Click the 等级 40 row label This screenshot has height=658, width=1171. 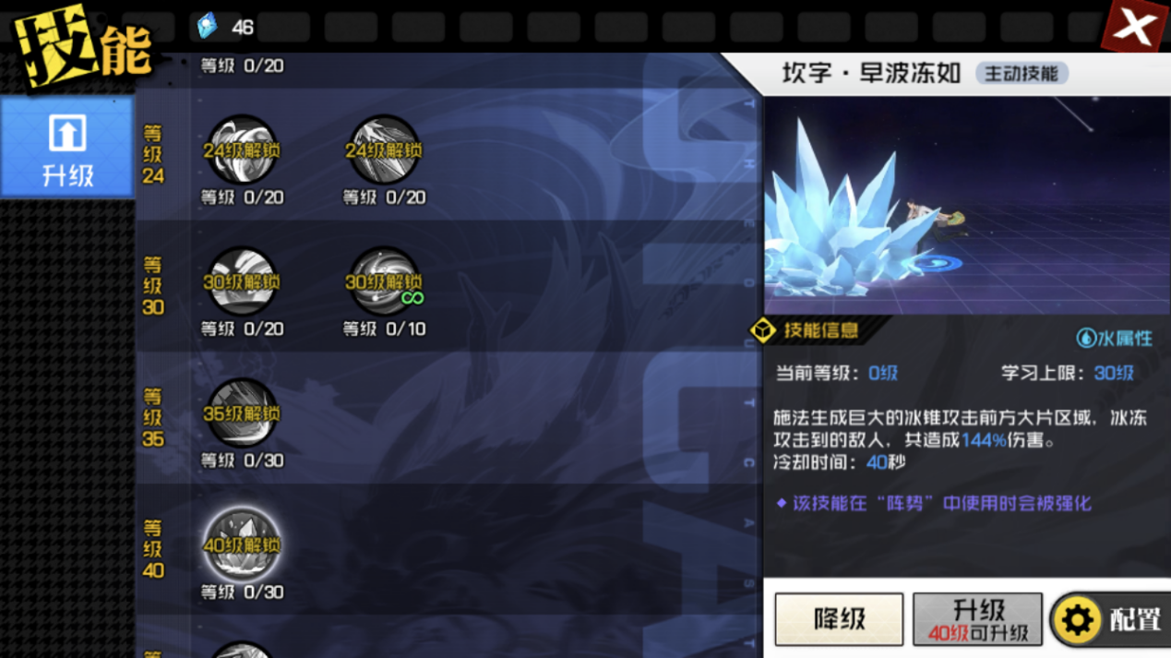pos(153,549)
